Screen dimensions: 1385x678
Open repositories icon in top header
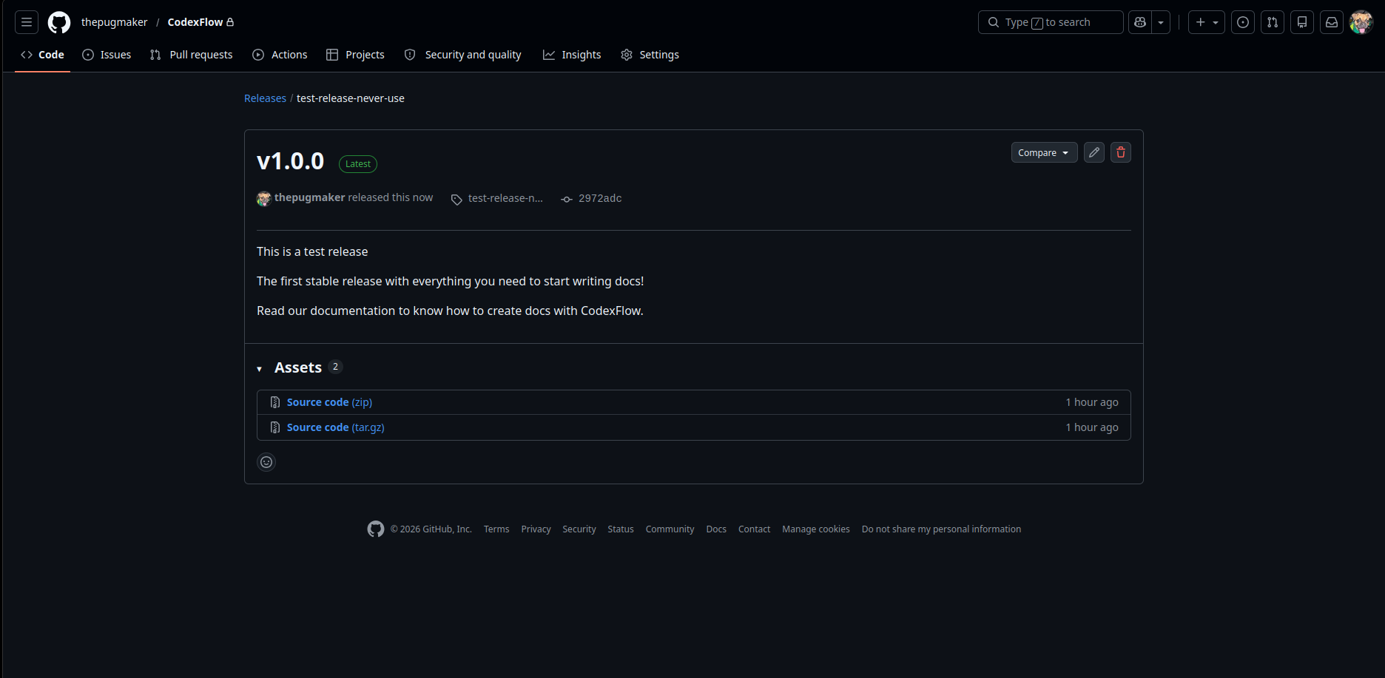pos(1302,22)
